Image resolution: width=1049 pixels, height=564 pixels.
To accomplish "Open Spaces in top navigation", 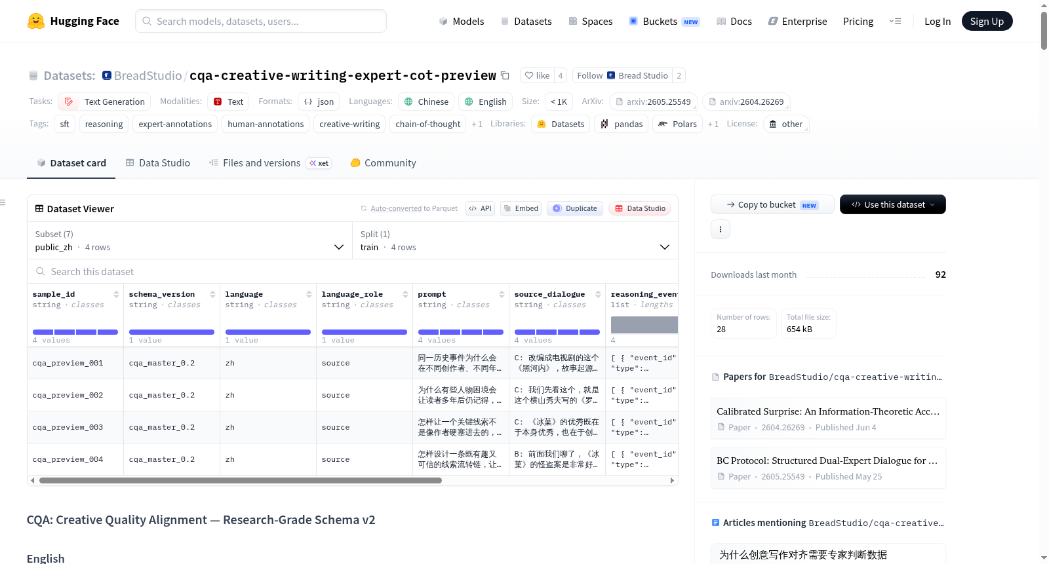I will [x=590, y=21].
